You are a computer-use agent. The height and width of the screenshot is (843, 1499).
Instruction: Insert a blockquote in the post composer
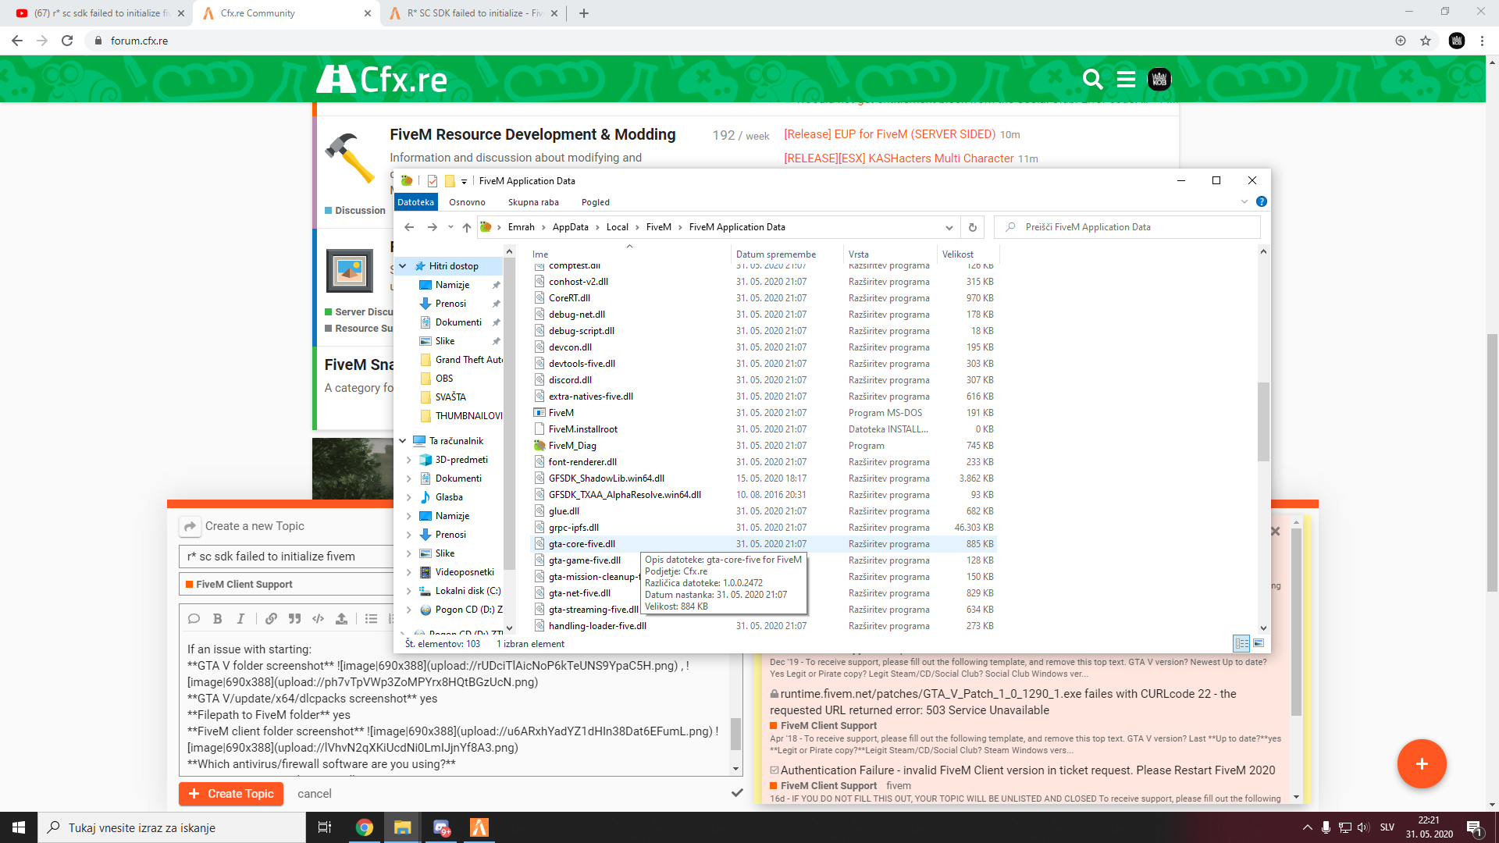coord(295,618)
